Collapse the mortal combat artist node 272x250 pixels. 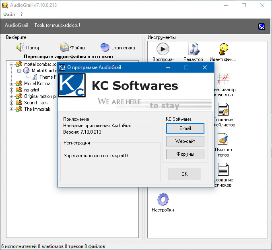[11, 64]
